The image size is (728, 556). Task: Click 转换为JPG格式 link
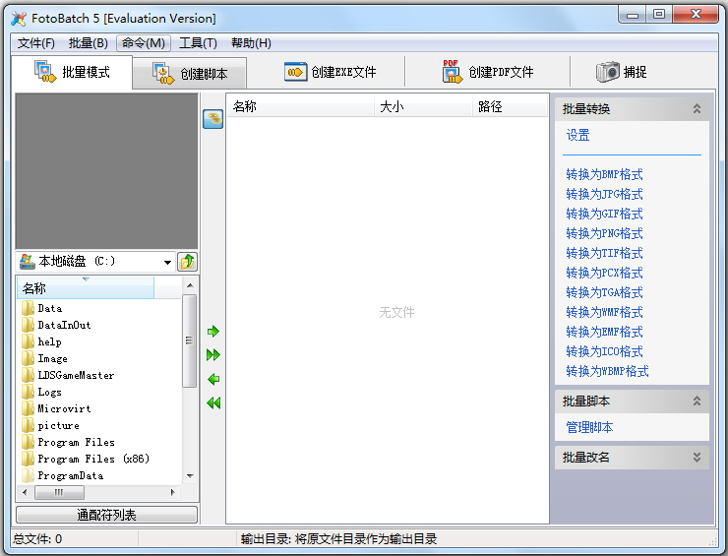pyautogui.click(x=604, y=194)
